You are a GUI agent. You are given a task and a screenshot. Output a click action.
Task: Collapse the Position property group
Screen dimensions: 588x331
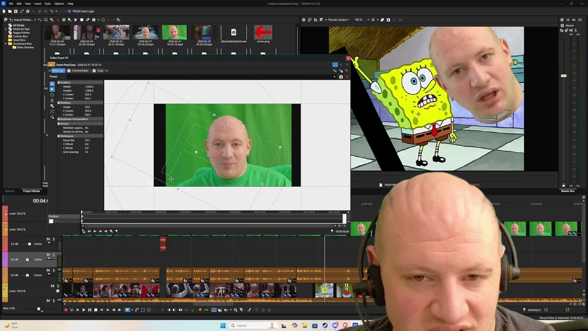pyautogui.click(x=59, y=83)
